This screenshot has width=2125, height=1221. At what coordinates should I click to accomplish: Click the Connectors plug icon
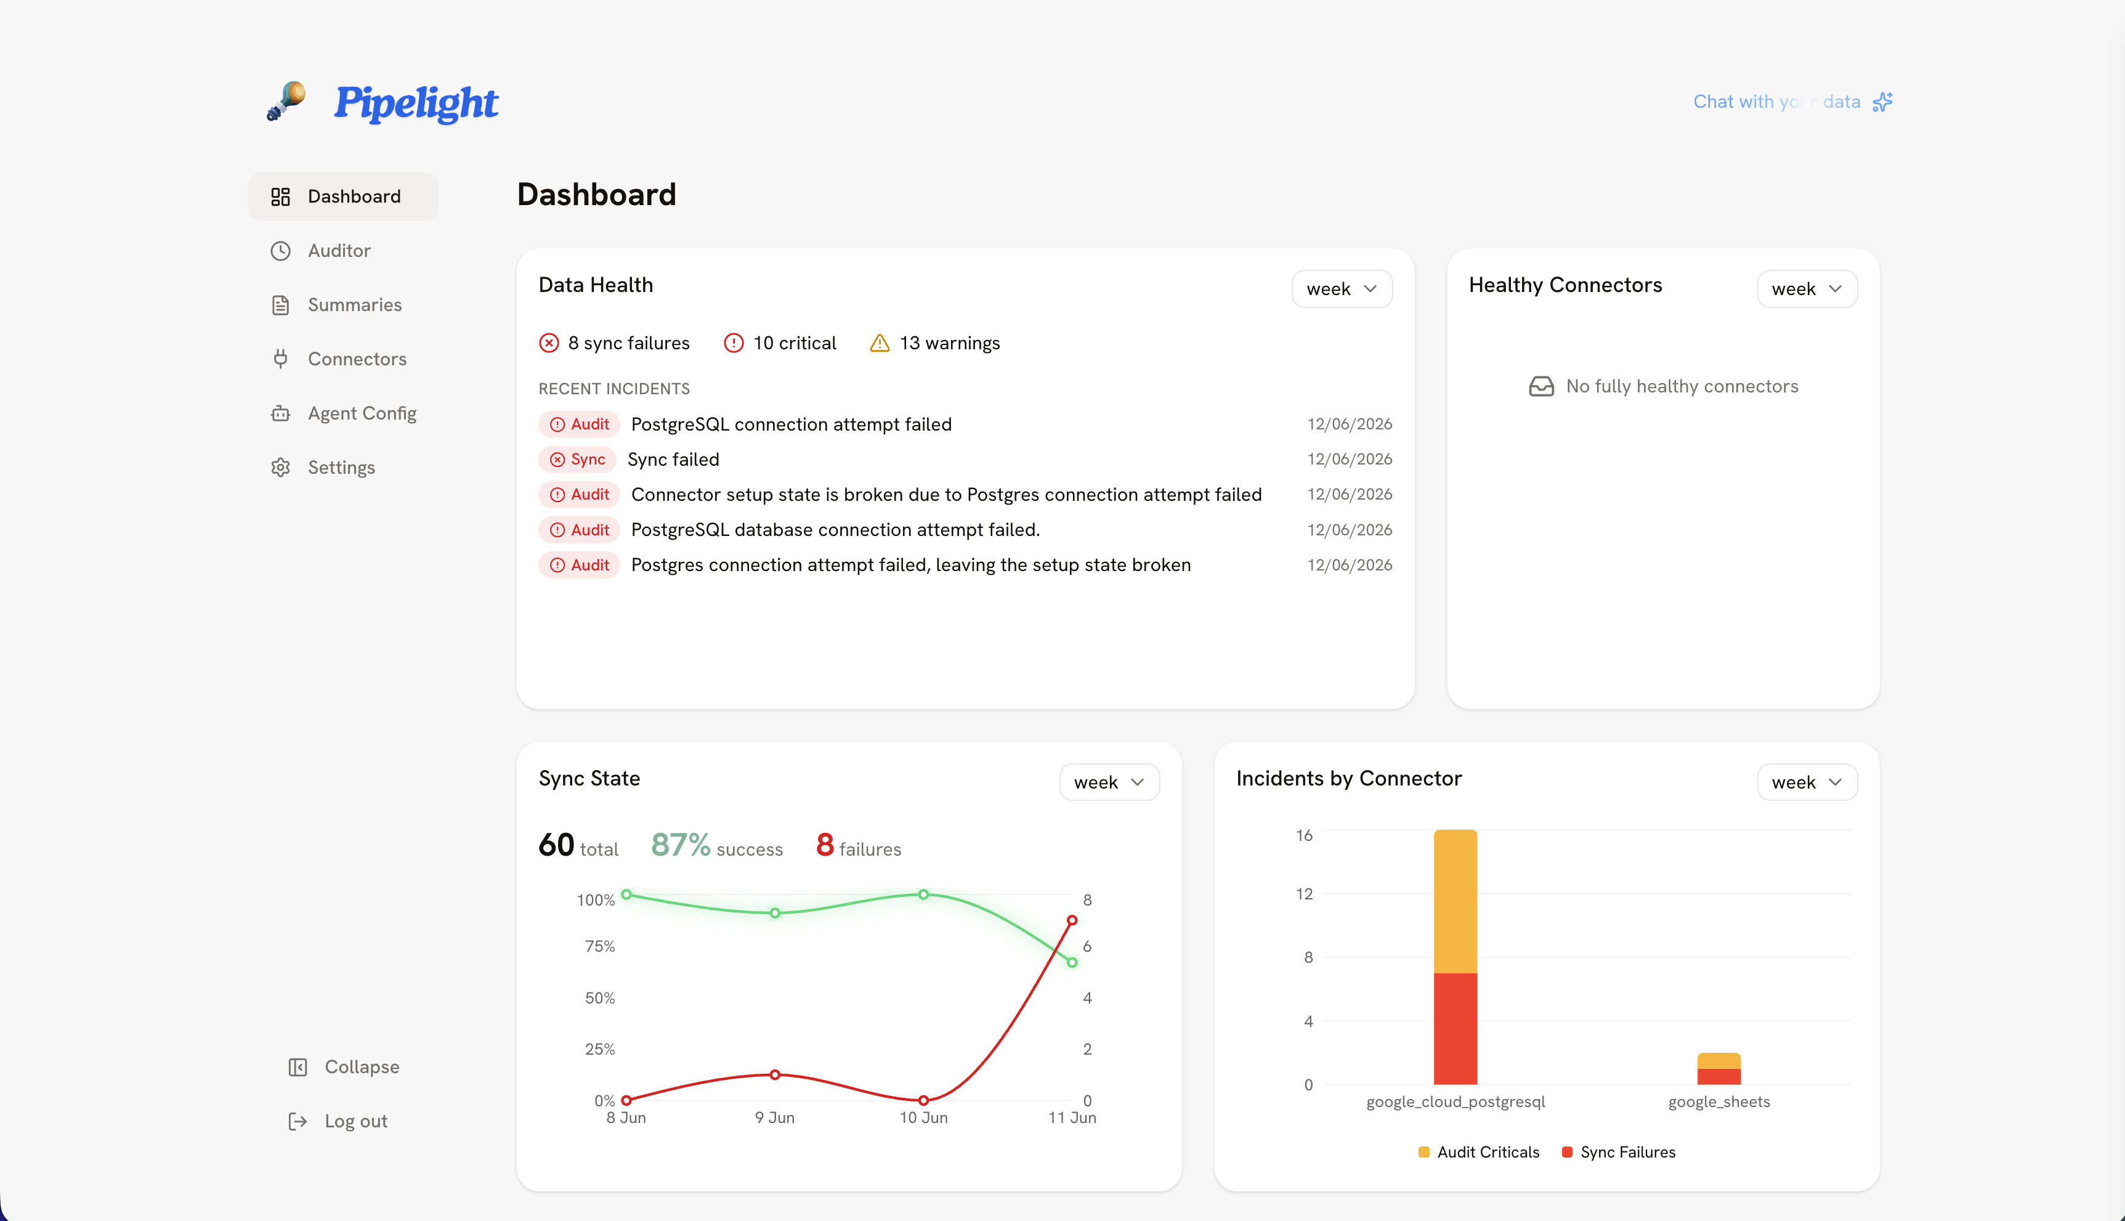(281, 359)
